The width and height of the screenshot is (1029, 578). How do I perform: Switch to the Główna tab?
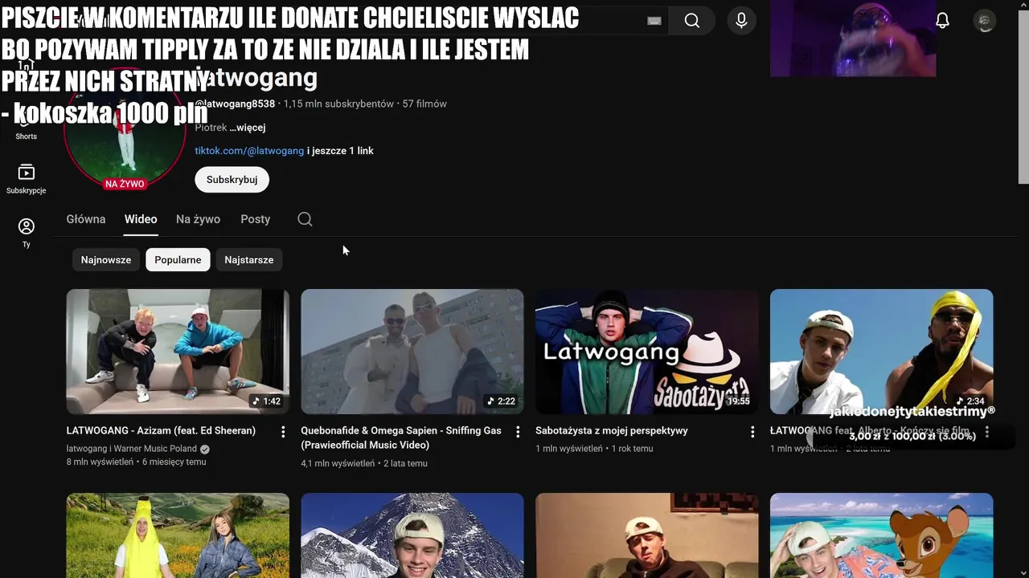coord(86,219)
